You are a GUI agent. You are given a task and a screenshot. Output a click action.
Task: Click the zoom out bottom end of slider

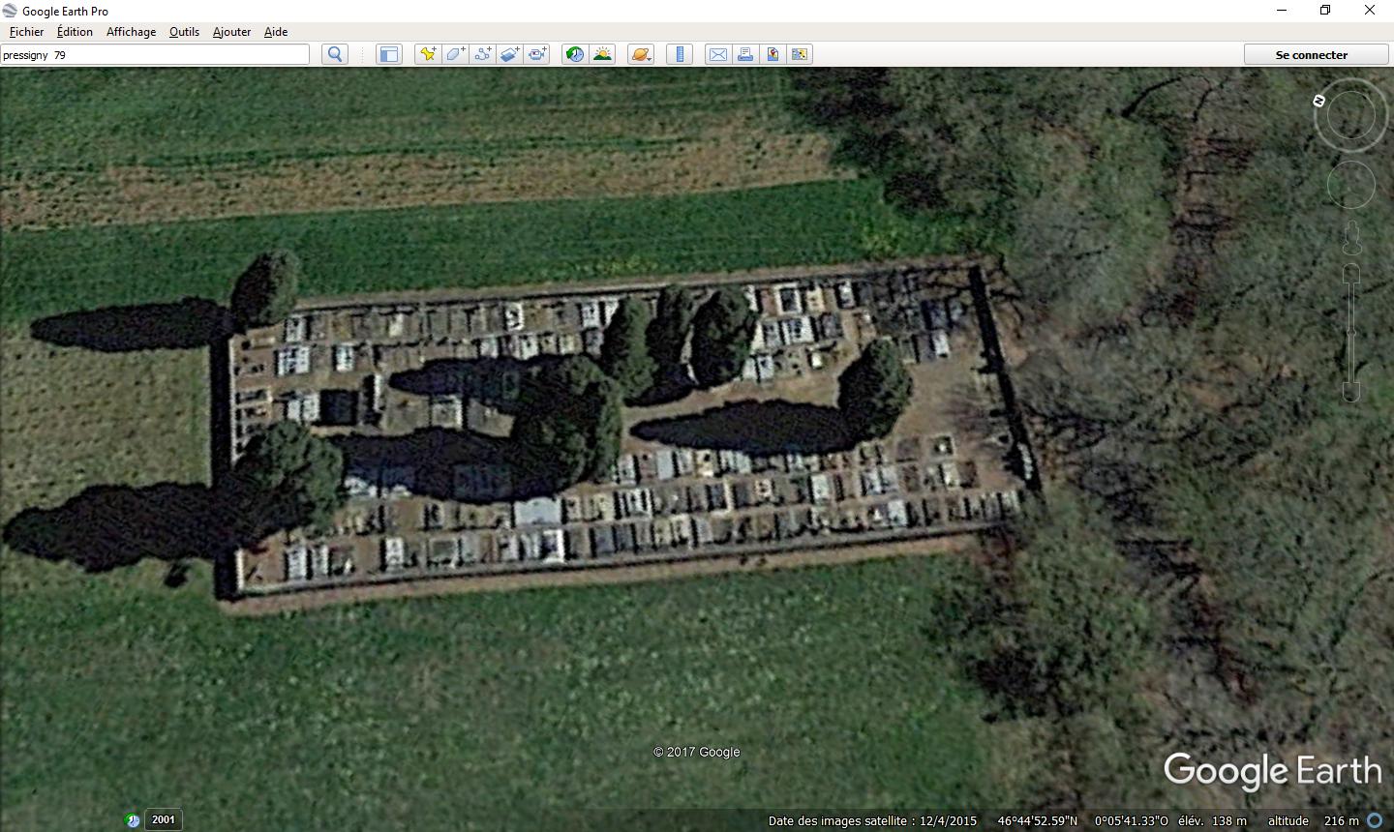pos(1351,392)
